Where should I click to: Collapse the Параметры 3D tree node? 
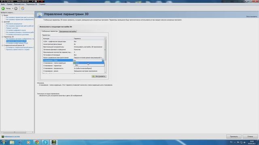click(x=2, y=37)
